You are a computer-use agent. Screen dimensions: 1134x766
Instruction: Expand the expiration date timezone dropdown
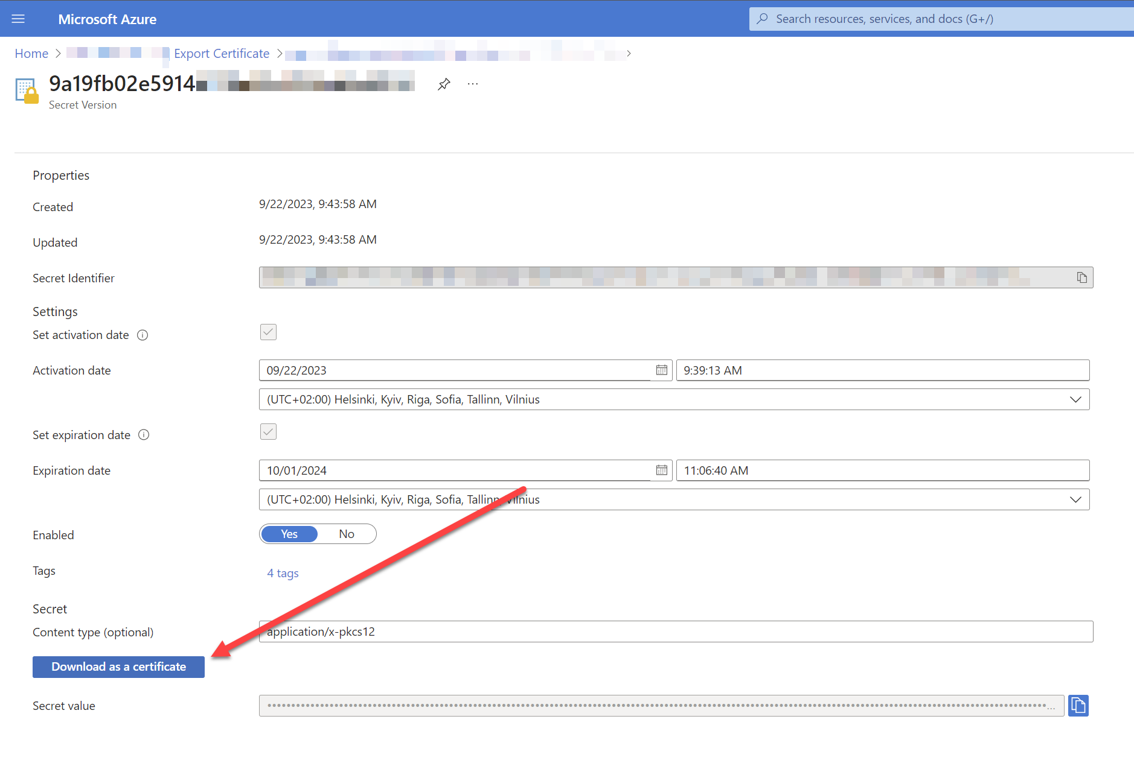[1075, 499]
